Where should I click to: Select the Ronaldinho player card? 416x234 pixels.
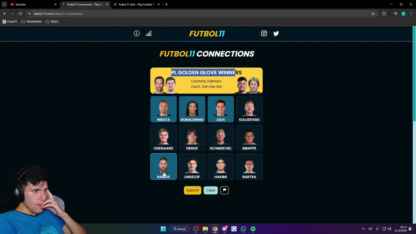coord(192,109)
